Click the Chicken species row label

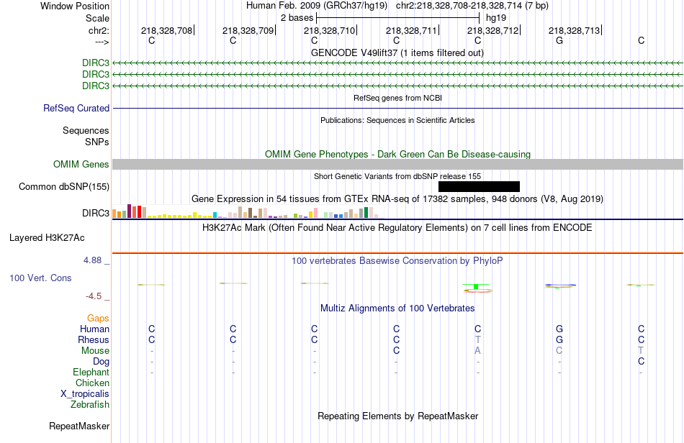coord(92,383)
